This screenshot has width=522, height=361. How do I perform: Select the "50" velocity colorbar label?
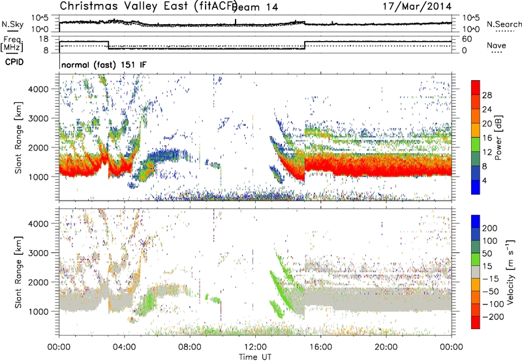tap(487, 253)
